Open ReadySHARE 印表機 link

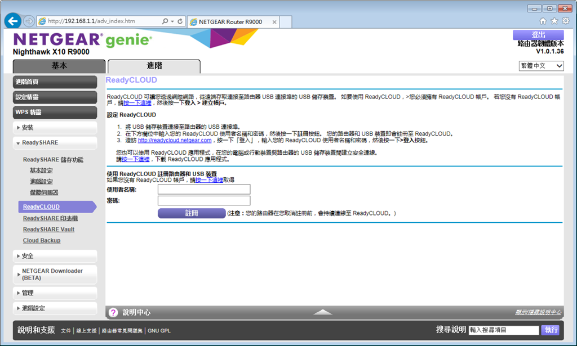50,218
